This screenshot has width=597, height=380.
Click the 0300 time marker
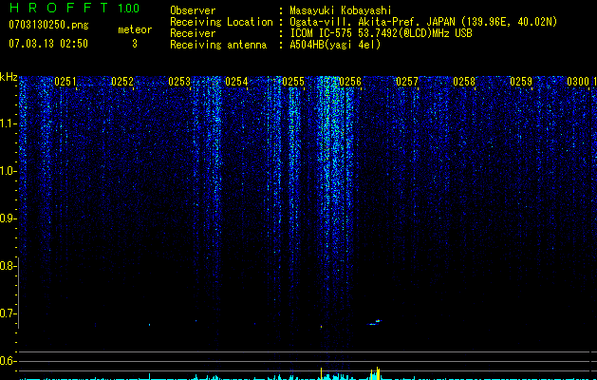(578, 82)
